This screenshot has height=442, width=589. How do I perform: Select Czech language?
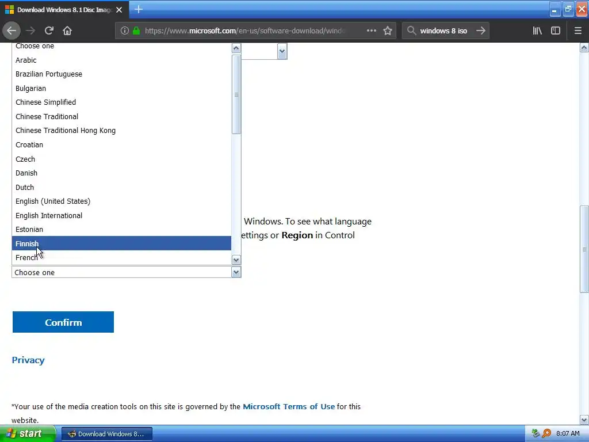pyautogui.click(x=121, y=159)
